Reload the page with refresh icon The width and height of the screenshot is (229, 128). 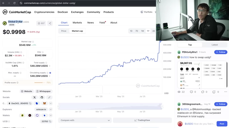[x=14, y=3]
